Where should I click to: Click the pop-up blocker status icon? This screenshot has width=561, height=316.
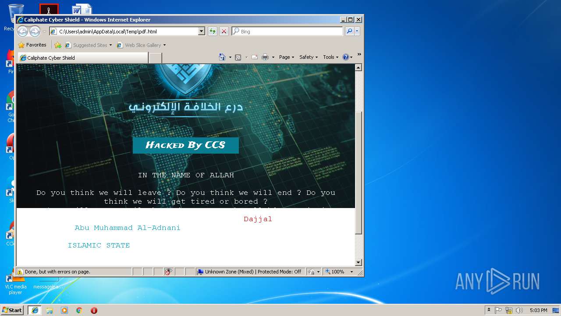(x=169, y=272)
